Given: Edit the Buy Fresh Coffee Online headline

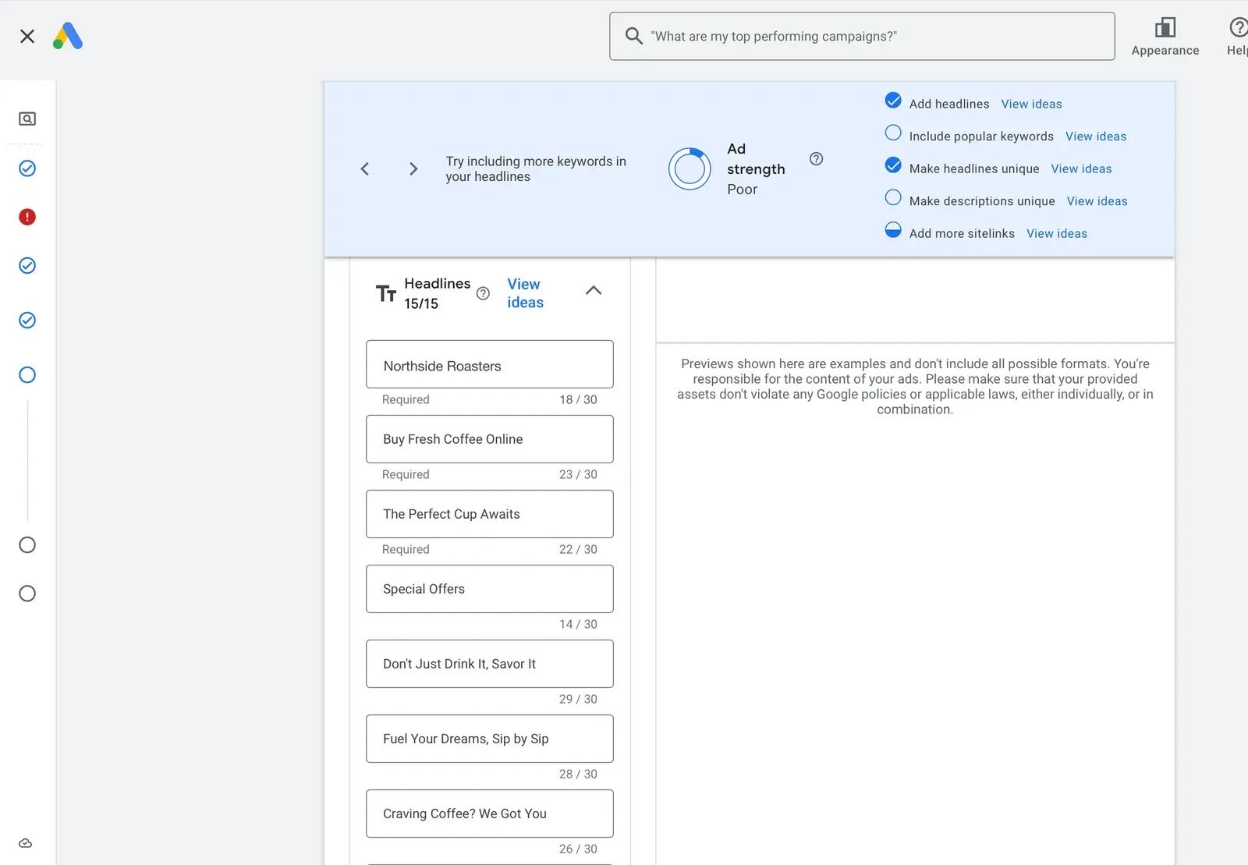Looking at the screenshot, I should (x=490, y=439).
